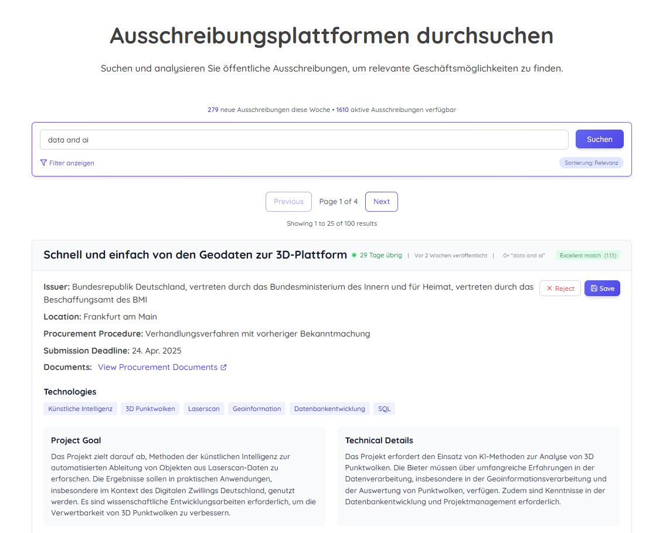656x533 pixels.
Task: Click the Submission Deadline '24. Apr. 2025'
Action: click(x=157, y=351)
